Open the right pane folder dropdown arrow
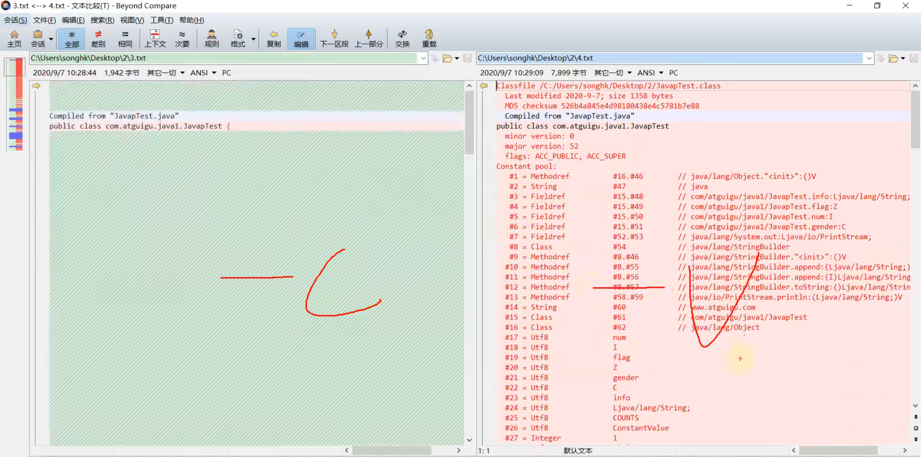921x457 pixels. pyautogui.click(x=903, y=58)
